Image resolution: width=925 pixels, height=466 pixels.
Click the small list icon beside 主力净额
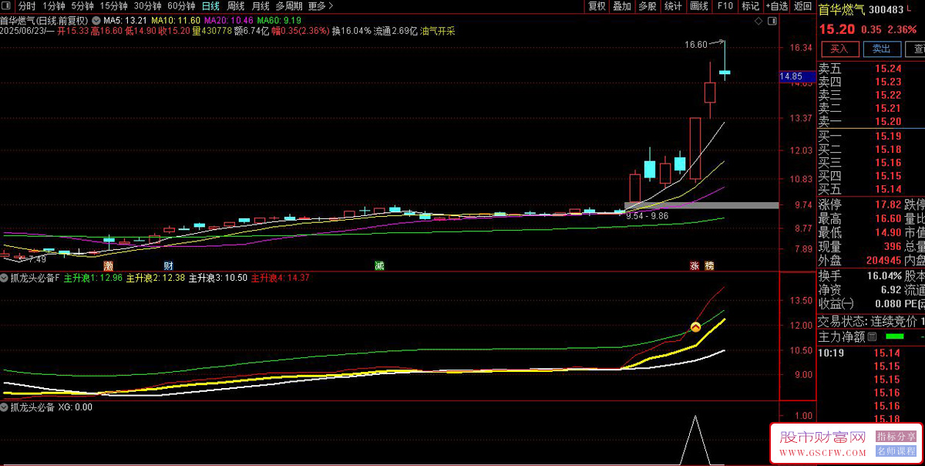click(x=872, y=337)
